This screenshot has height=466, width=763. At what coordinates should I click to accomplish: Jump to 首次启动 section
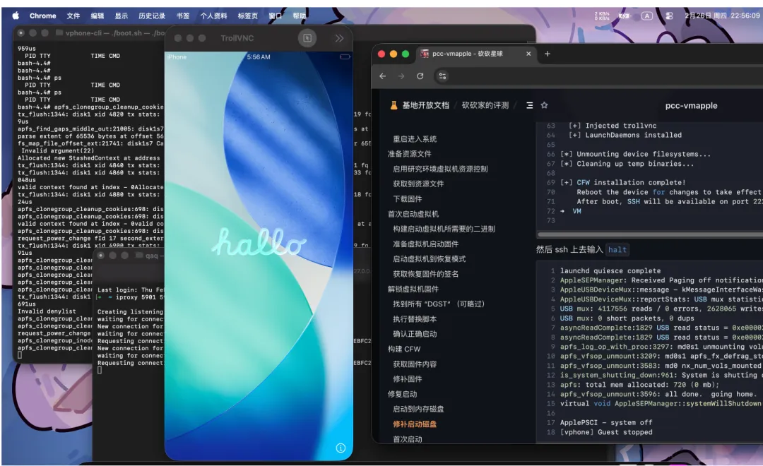pos(408,439)
